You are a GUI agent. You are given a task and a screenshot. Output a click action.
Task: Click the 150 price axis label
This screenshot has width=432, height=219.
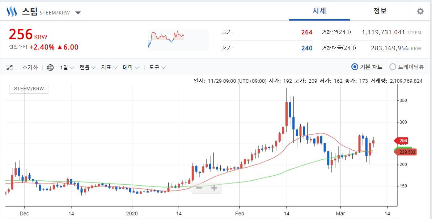tap(403, 186)
